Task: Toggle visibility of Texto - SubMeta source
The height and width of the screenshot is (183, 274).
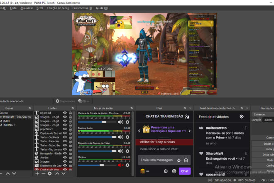Action: [65, 137]
